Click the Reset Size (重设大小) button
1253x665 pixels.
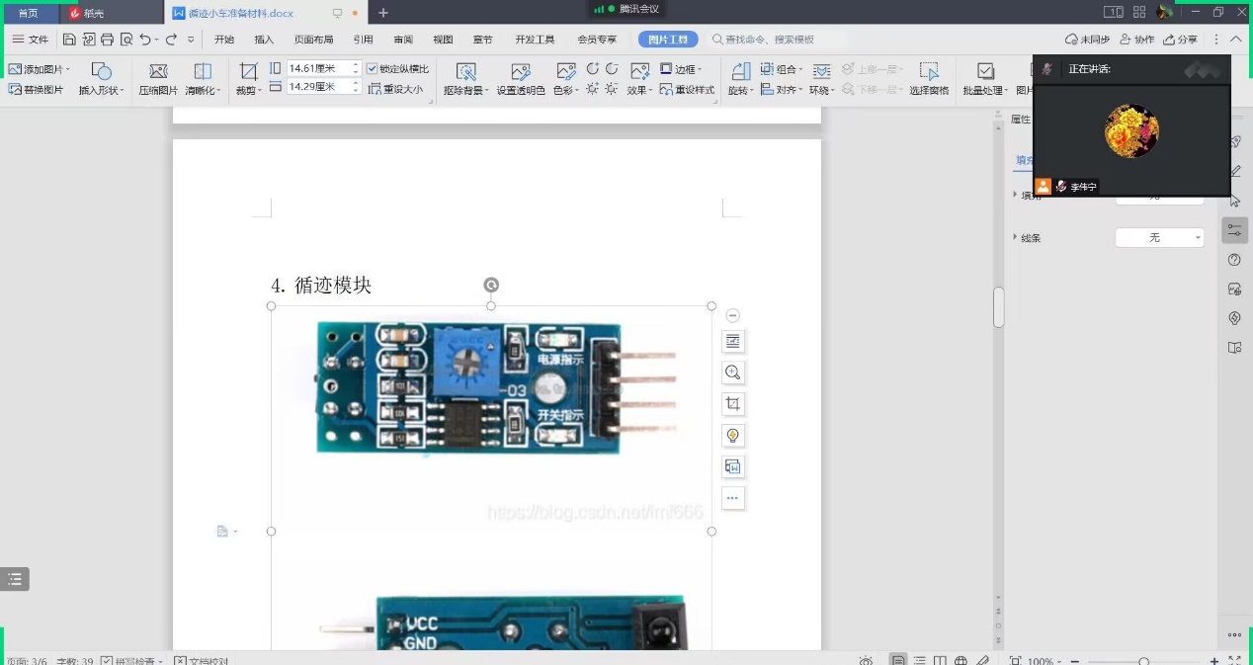click(396, 90)
